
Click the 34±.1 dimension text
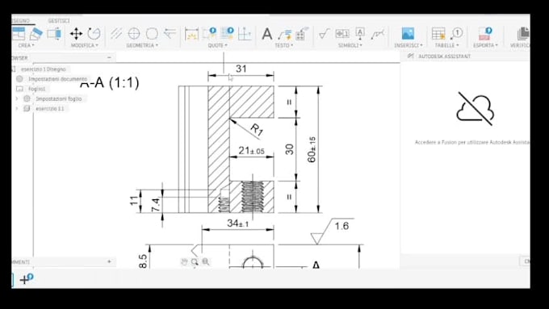[x=237, y=223]
